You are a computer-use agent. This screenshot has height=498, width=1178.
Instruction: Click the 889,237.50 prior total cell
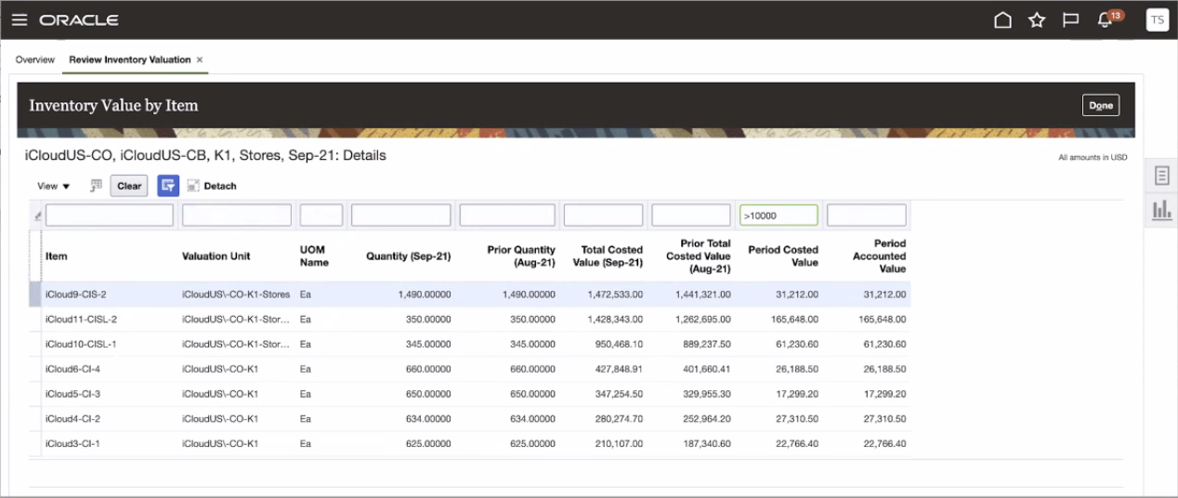point(706,345)
